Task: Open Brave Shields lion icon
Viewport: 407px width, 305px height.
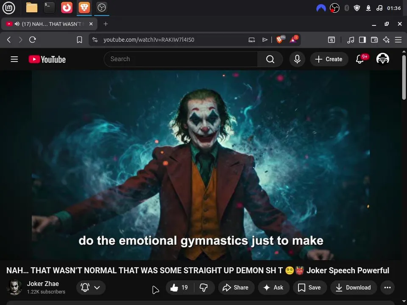Action: click(280, 39)
